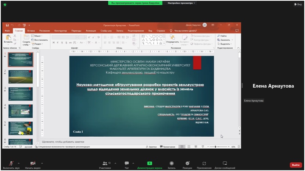Click Восстановить reset slide button
Viewport: 305px width, 171px height.
[39, 40]
